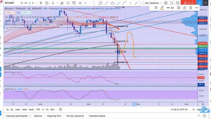Change the drawing line color pencil swatch
Viewport: 211px width, 119px height.
coord(162,8)
